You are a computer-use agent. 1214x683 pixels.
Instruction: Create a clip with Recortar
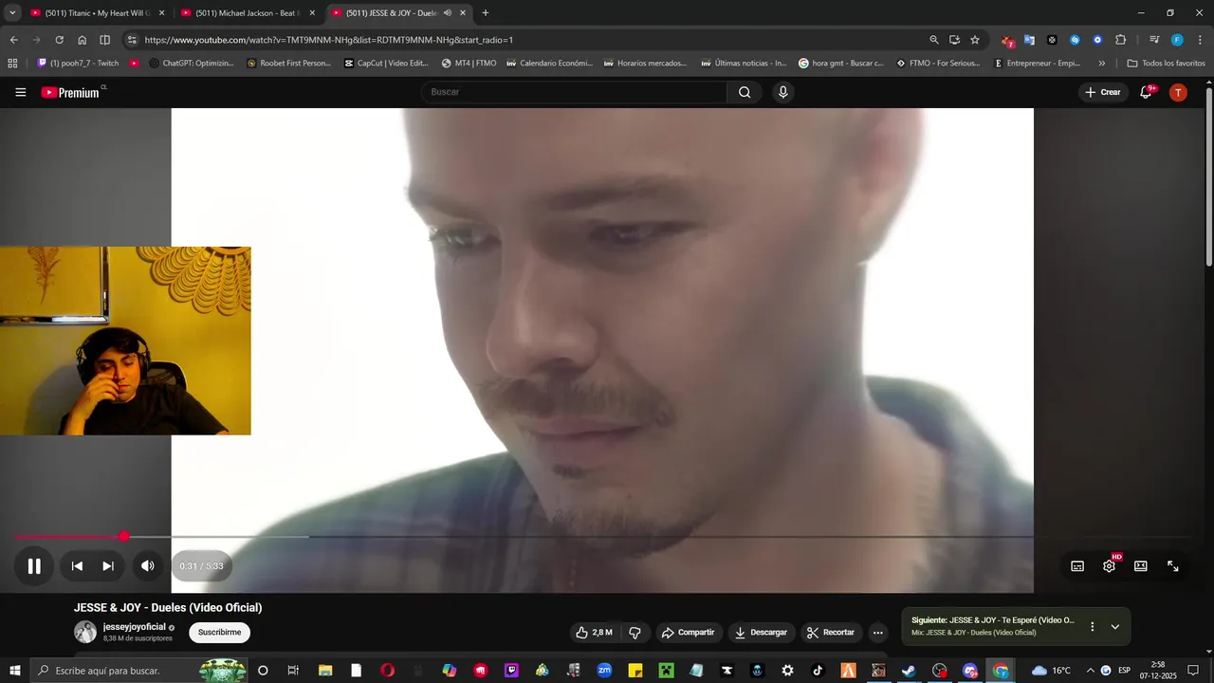831,632
